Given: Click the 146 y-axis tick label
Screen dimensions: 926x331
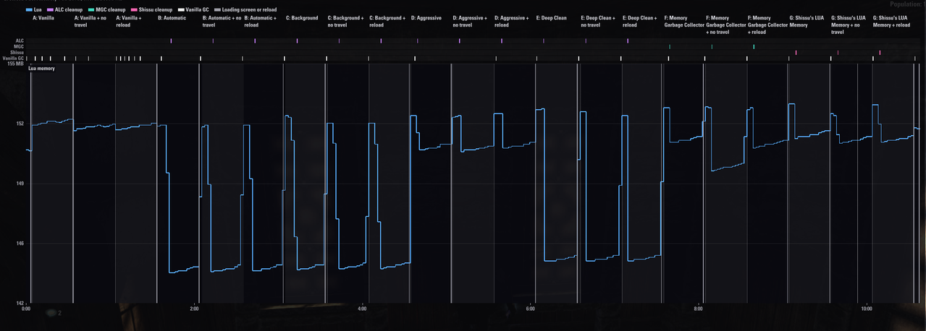Looking at the screenshot, I should pyautogui.click(x=20, y=244).
